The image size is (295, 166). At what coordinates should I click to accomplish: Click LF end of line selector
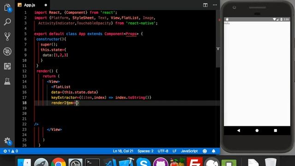[174, 151]
